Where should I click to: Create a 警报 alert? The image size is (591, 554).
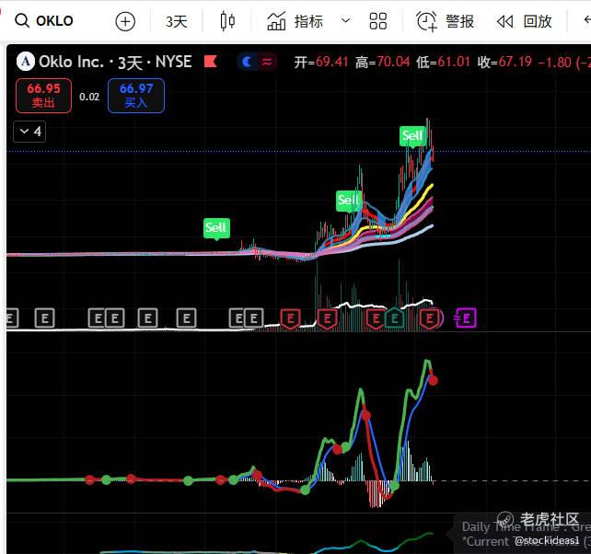[x=445, y=21]
